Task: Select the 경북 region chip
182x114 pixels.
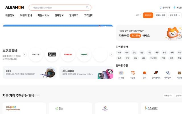Action: pos(136,58)
